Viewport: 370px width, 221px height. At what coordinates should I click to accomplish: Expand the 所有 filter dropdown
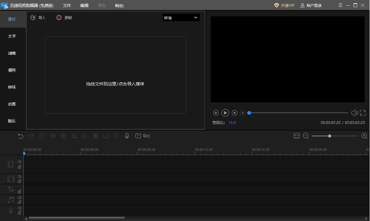click(x=181, y=18)
